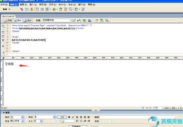
Task: Open Documents icon in coding toolbar
Action: click(3, 26)
